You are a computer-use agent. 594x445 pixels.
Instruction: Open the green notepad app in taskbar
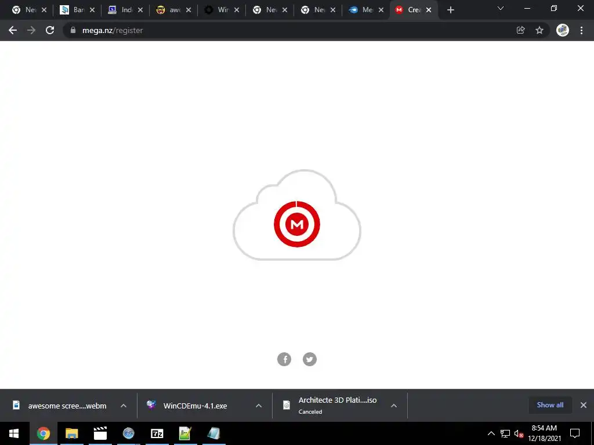tap(185, 433)
